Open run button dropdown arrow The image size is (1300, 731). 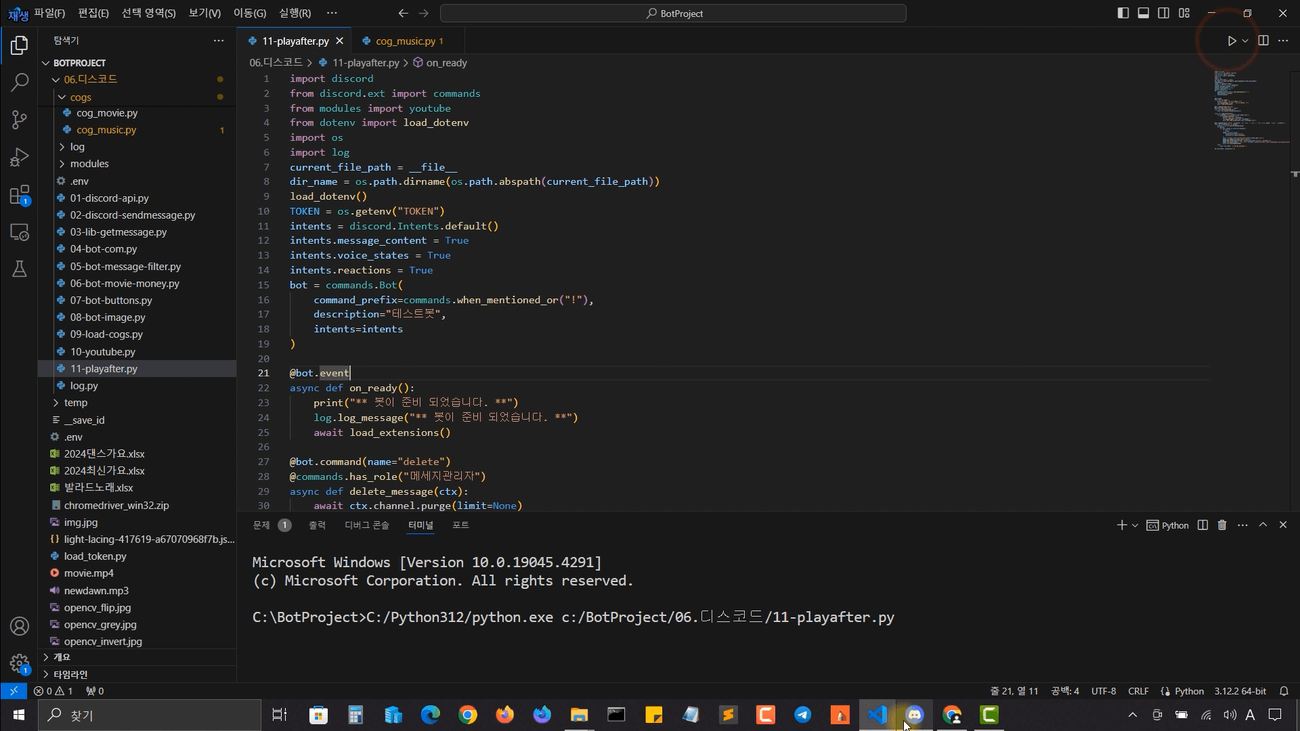click(1245, 41)
